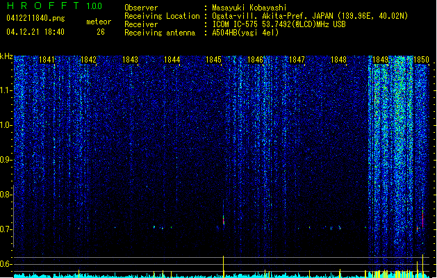Screen dimensions: 437x278
Task: Select the Ogata-vill. Akita-Pref. JAPAN location text
Action: [x=310, y=16]
